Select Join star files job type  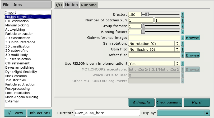click(28, 80)
